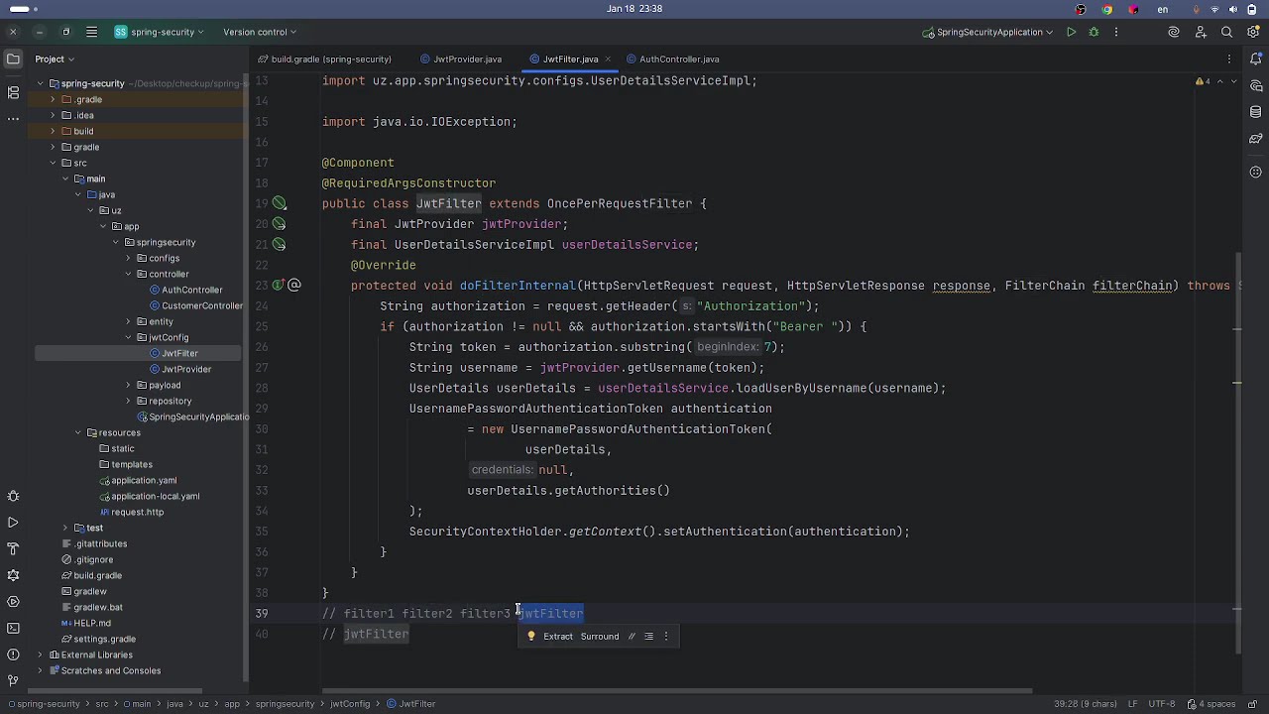Open SpringSecurityApplication run configuration dropdown
Image resolution: width=1269 pixels, height=714 pixels.
click(987, 32)
